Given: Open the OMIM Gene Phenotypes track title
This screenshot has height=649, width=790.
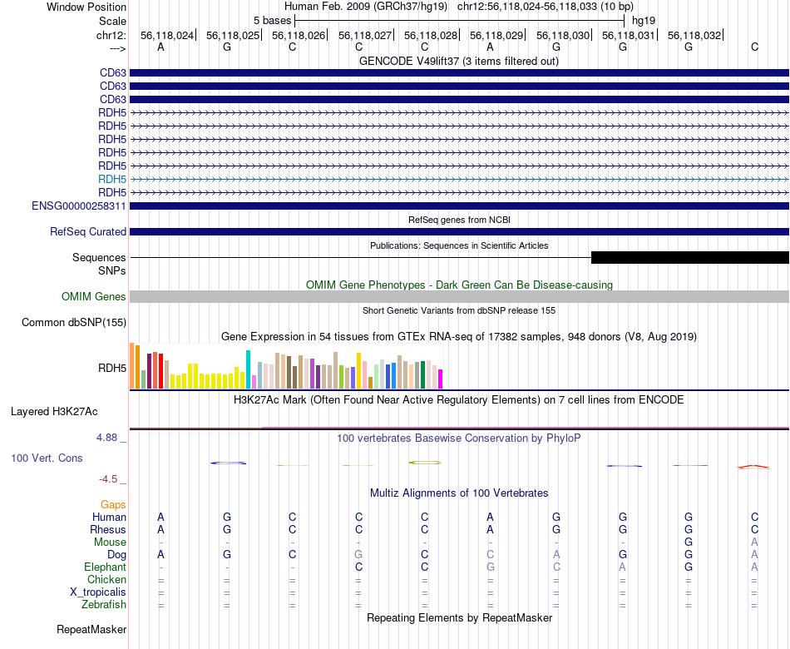Looking at the screenshot, I should 459,285.
